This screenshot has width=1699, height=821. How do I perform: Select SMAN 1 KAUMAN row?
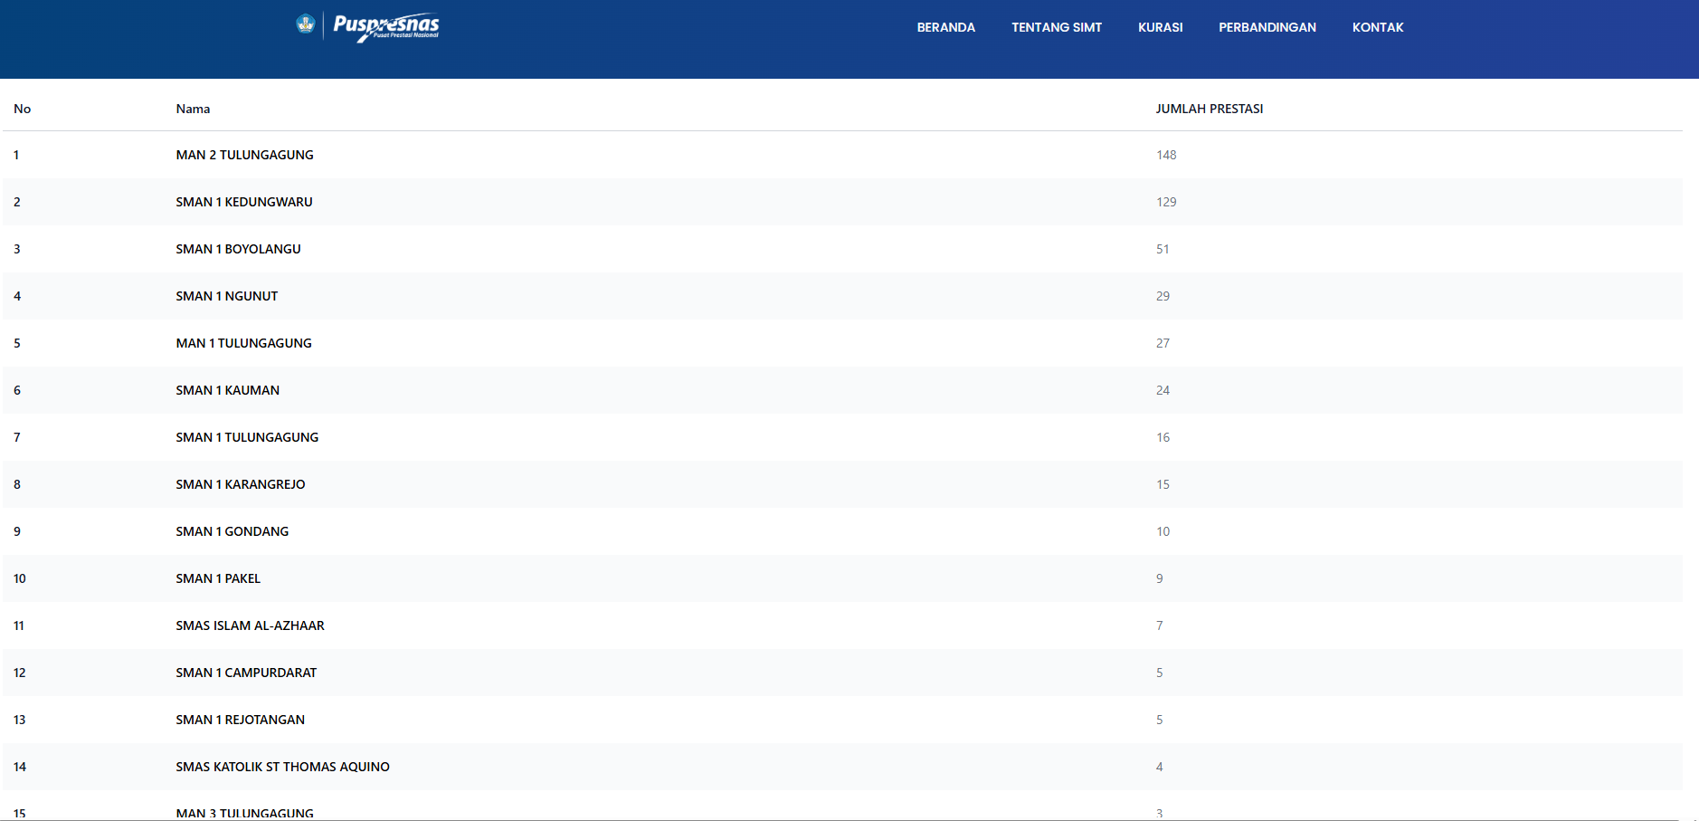[x=227, y=390]
